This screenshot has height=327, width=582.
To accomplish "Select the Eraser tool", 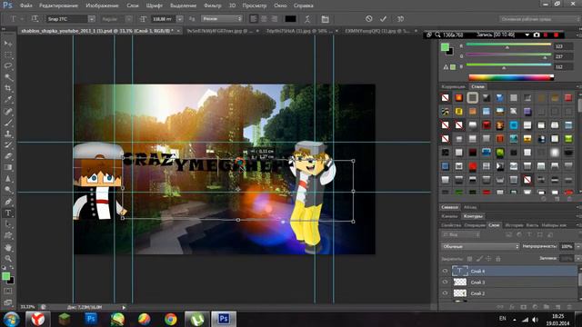I will [x=8, y=156].
